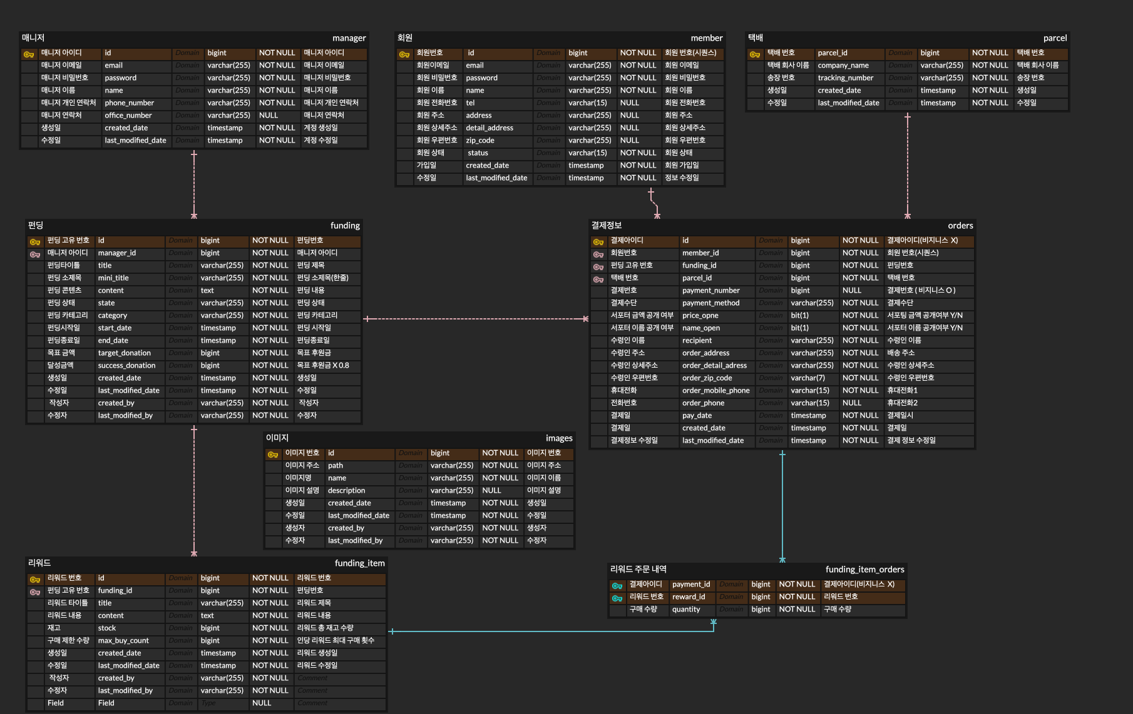Select the yellow key icon beside 리워드 번호 in funding_item

pyautogui.click(x=35, y=580)
